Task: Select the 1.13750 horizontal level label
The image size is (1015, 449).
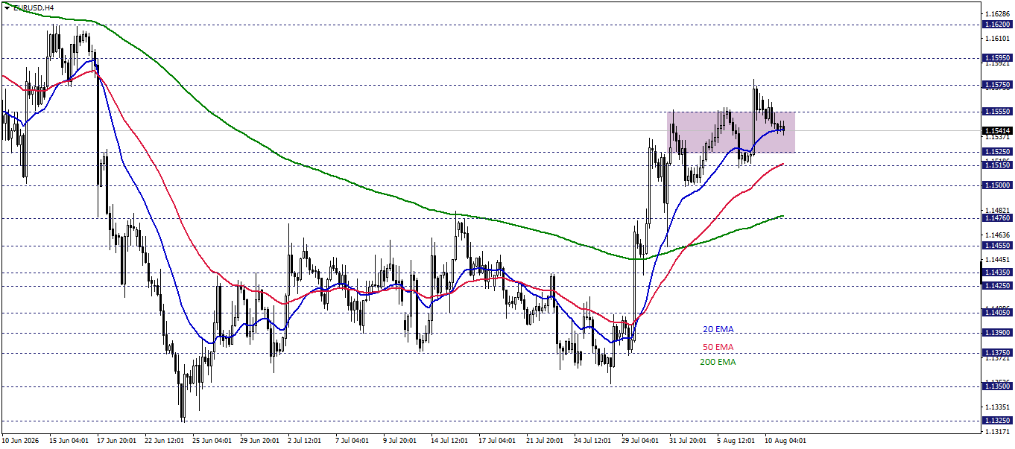Action: point(997,353)
